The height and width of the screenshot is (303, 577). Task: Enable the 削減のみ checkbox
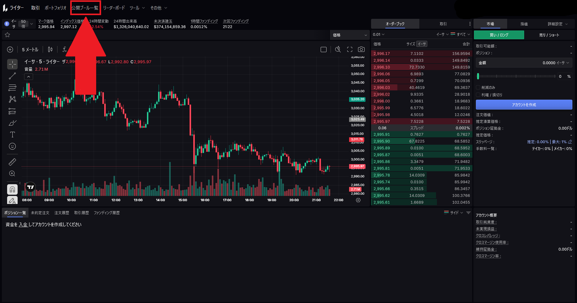pyautogui.click(x=478, y=88)
